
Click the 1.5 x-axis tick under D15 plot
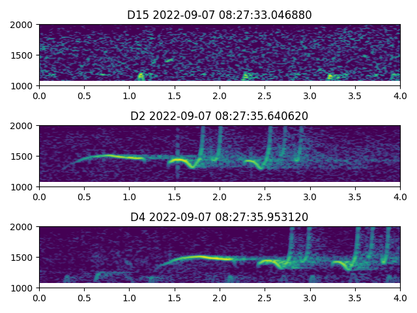click(175, 95)
